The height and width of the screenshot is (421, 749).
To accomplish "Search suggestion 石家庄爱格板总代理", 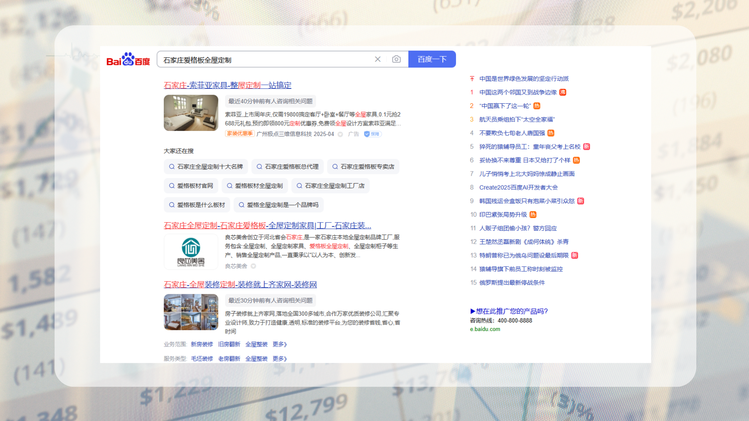I will (x=288, y=166).
